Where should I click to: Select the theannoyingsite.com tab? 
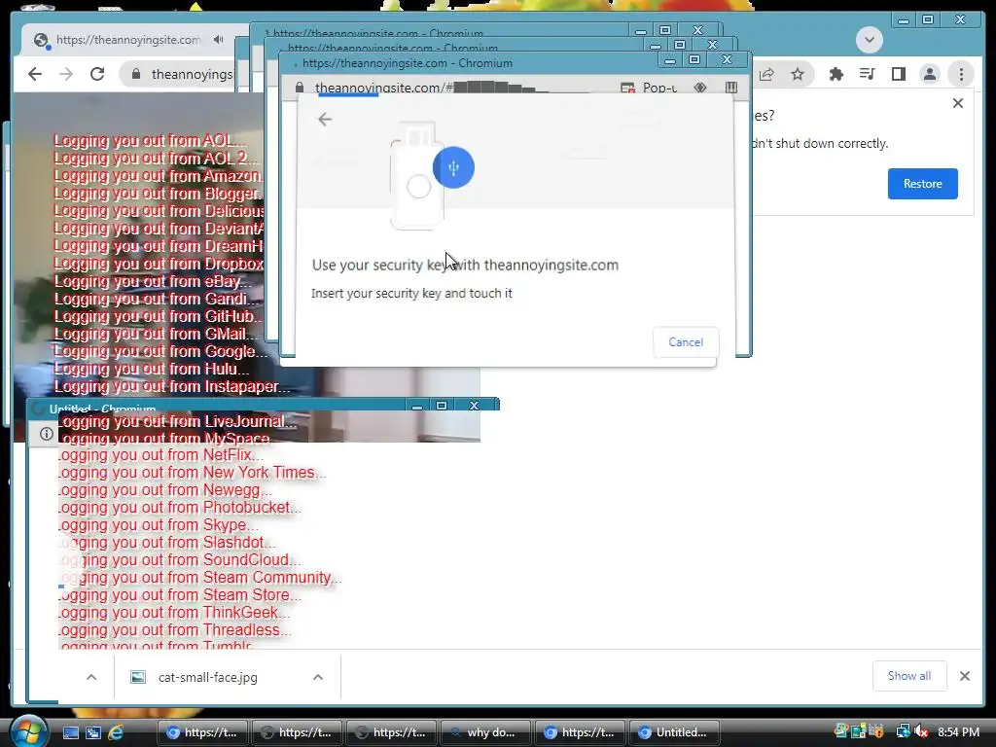tap(127, 39)
